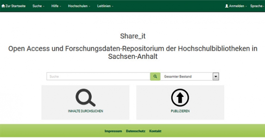Click the home icon beside Zur Startseite
265x139 pixels.
(x=3, y=6)
